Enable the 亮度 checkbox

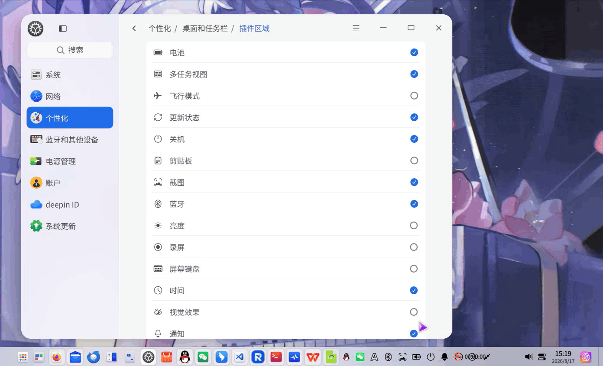click(x=414, y=225)
